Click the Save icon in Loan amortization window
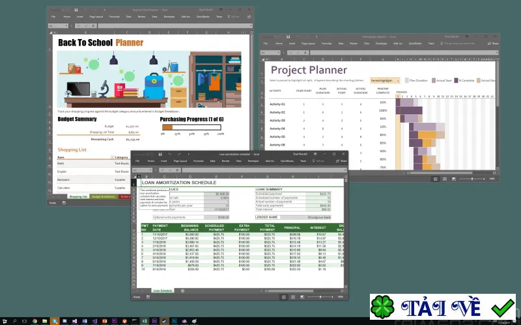 [160, 154]
